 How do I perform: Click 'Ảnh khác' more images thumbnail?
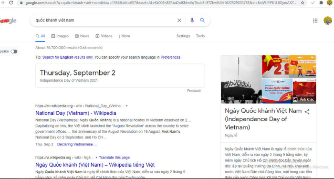click(x=304, y=91)
